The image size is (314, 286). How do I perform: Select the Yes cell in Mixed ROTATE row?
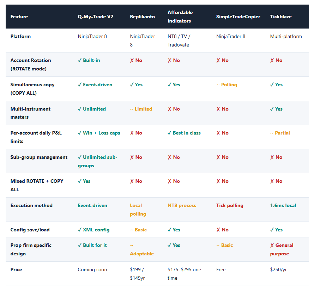(x=84, y=181)
